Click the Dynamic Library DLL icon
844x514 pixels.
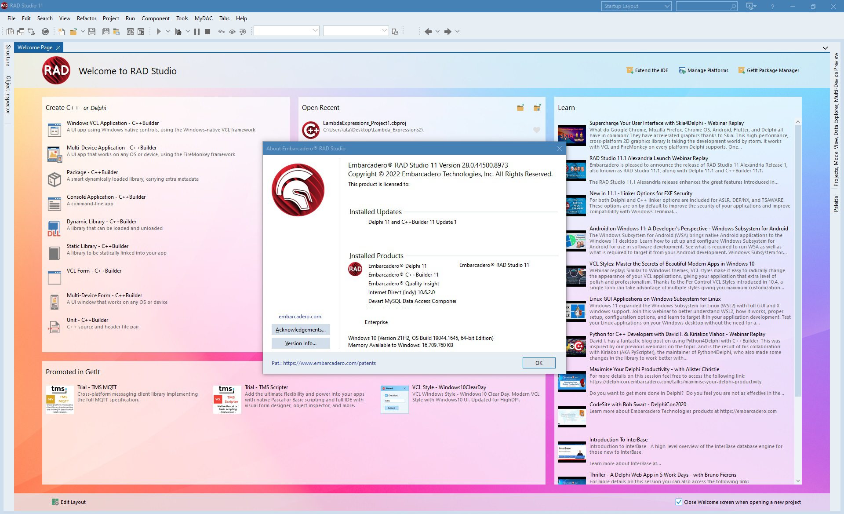point(55,228)
